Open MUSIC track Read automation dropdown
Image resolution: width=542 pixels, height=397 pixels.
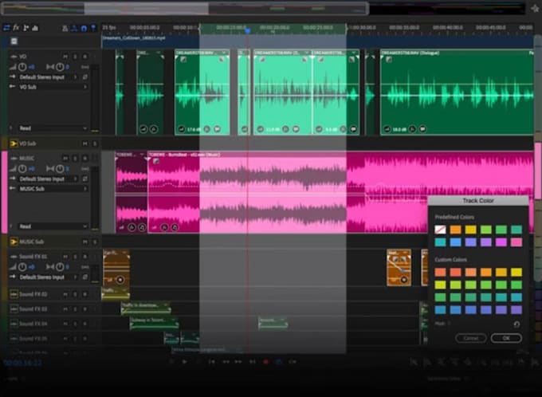(53, 226)
